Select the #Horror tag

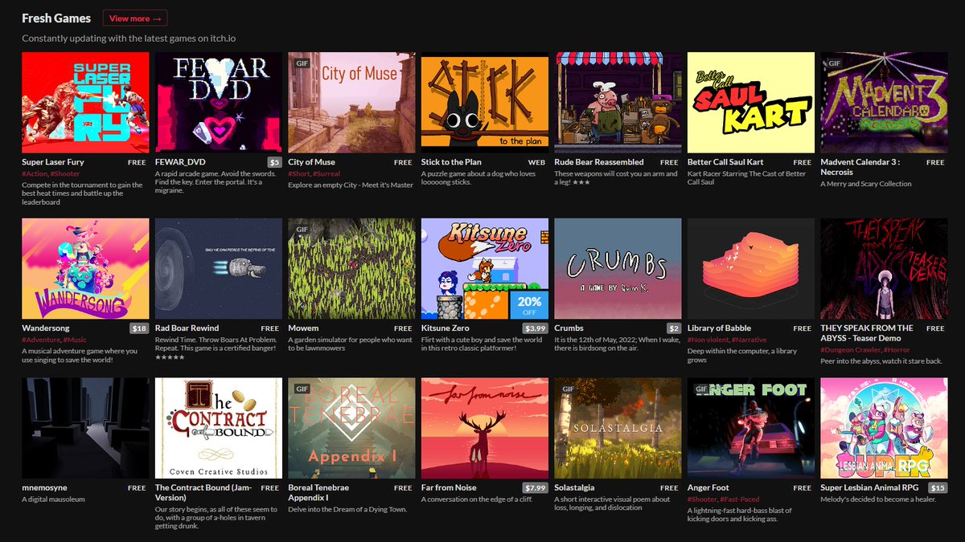point(895,349)
